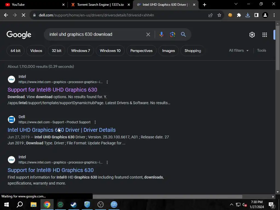Share this page using the address bar icon
The height and width of the screenshot is (210, 280).
211,15
